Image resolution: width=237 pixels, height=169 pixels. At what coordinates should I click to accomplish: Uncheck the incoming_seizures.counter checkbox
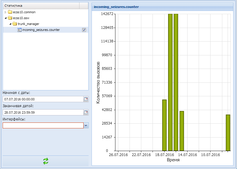pyautogui.click(x=84, y=30)
